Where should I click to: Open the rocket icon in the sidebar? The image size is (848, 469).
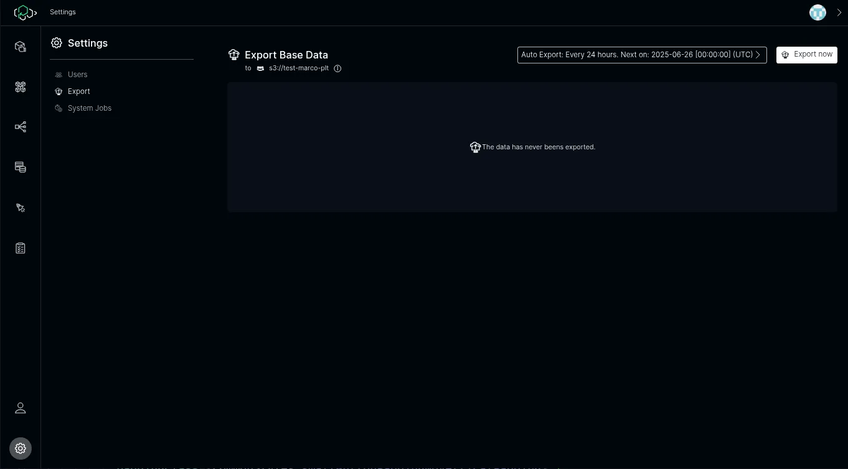[21, 208]
